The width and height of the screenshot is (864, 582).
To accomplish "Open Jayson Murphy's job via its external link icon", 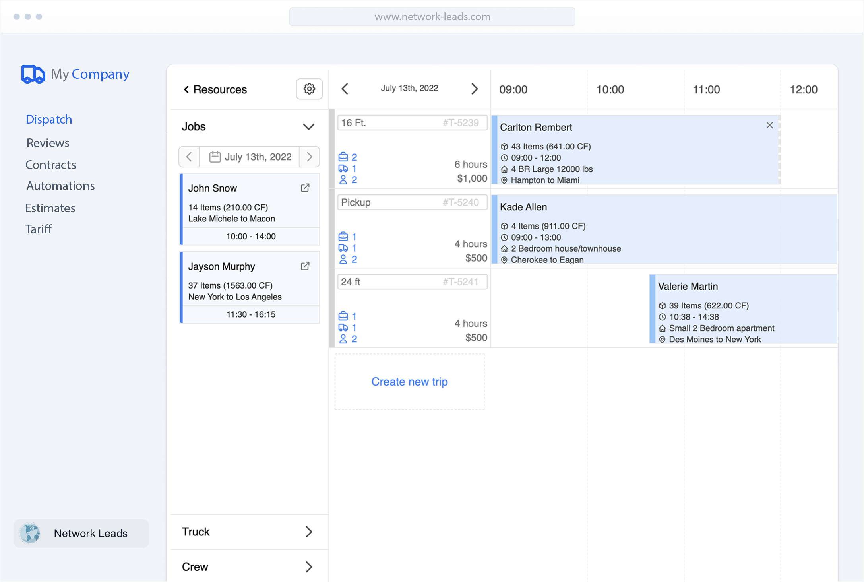I will (x=305, y=266).
